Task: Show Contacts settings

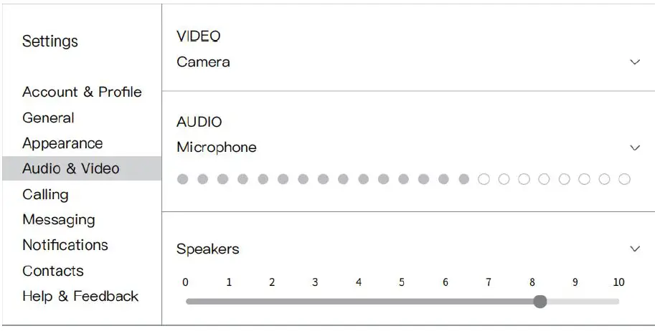Action: [x=53, y=271]
